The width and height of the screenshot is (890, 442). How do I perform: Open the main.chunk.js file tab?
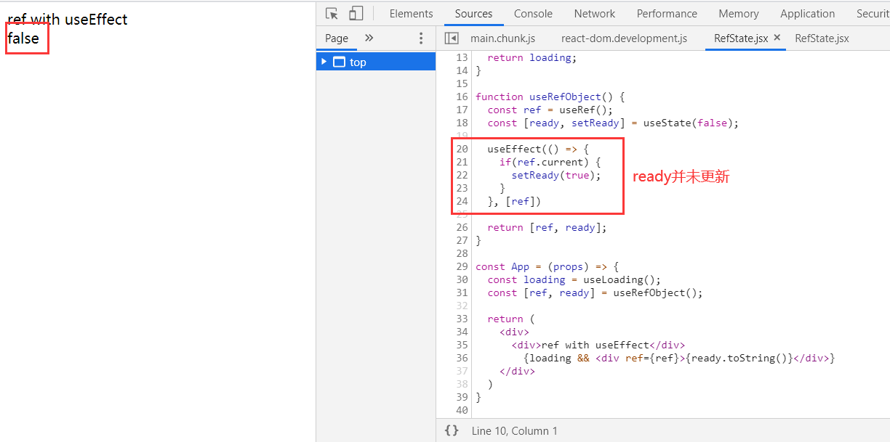502,38
